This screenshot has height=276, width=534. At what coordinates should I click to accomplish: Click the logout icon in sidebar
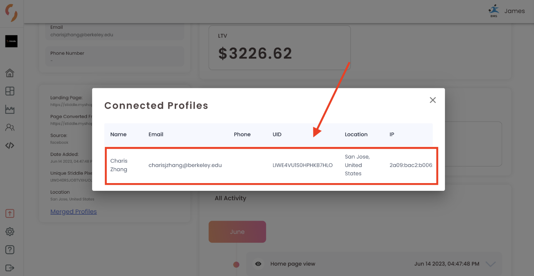[x=10, y=268]
